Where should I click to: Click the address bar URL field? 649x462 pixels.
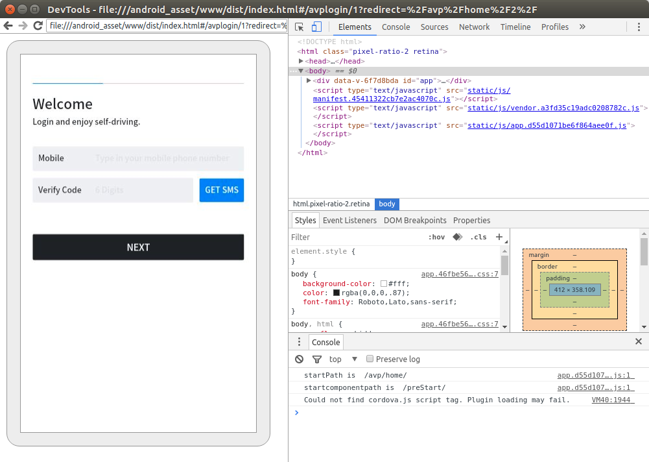[x=167, y=26]
